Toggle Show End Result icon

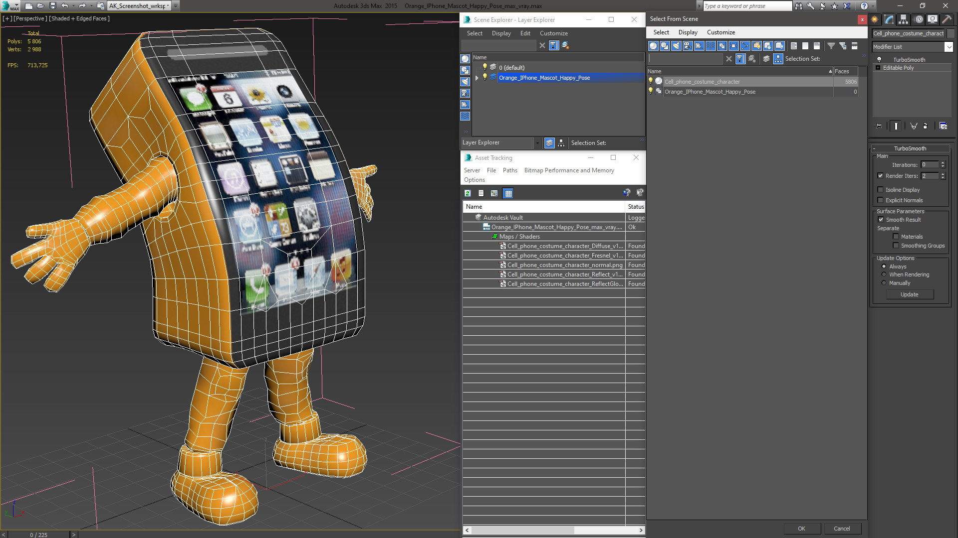(x=896, y=126)
